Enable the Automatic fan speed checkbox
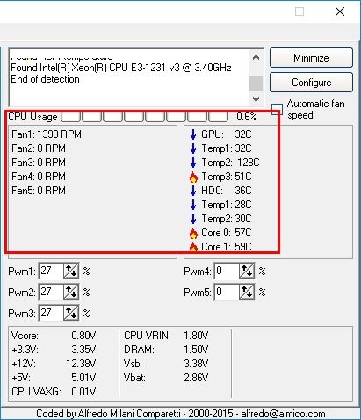The image size is (361, 420). (277, 109)
